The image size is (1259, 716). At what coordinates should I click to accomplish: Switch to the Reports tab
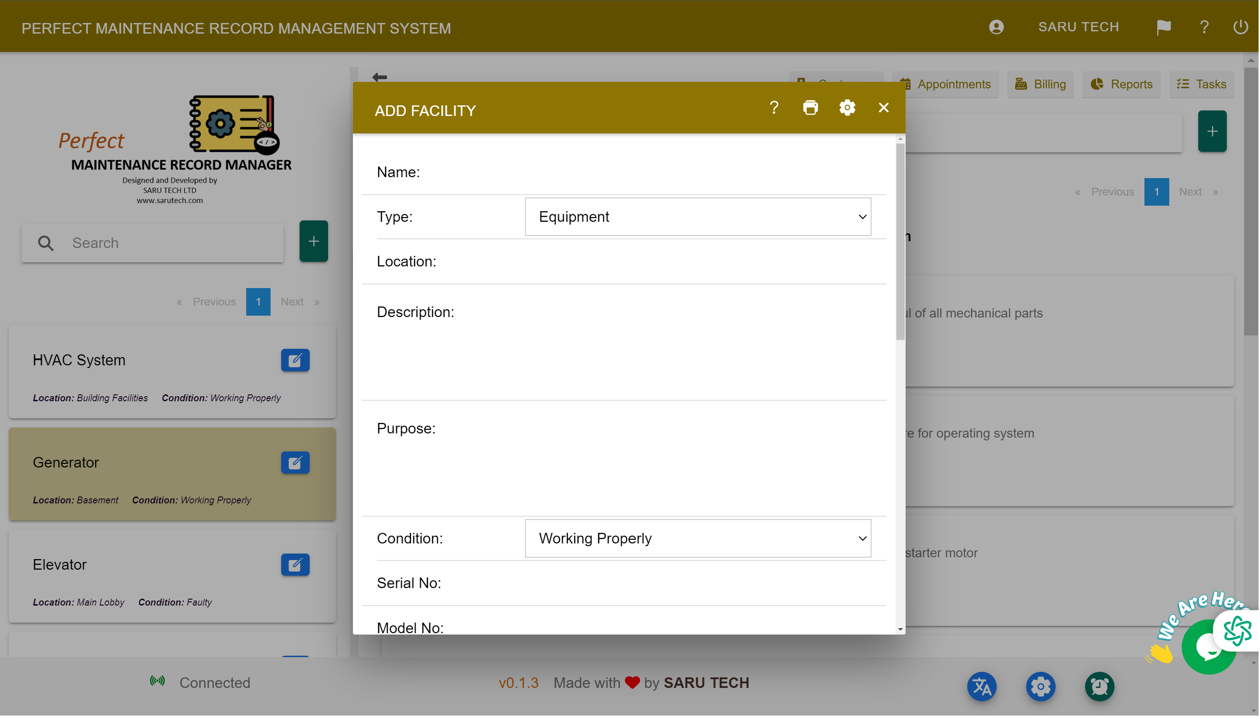point(1121,85)
